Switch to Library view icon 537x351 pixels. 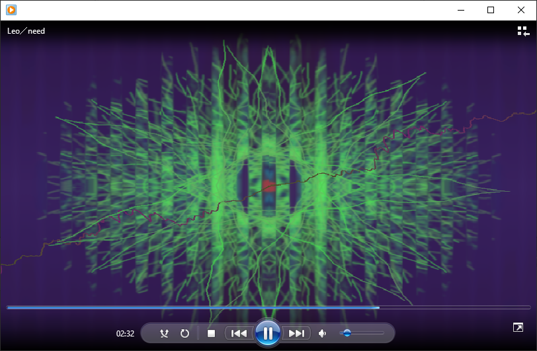pyautogui.click(x=523, y=31)
